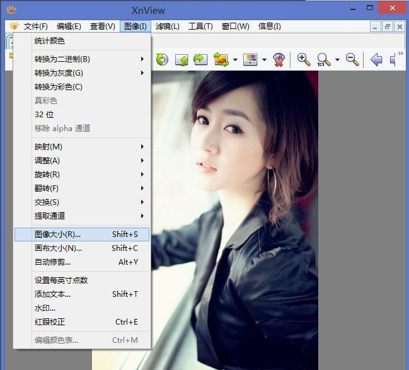Expand 旋转(R) submenu
Viewport: 409px width, 370px height.
pos(82,175)
